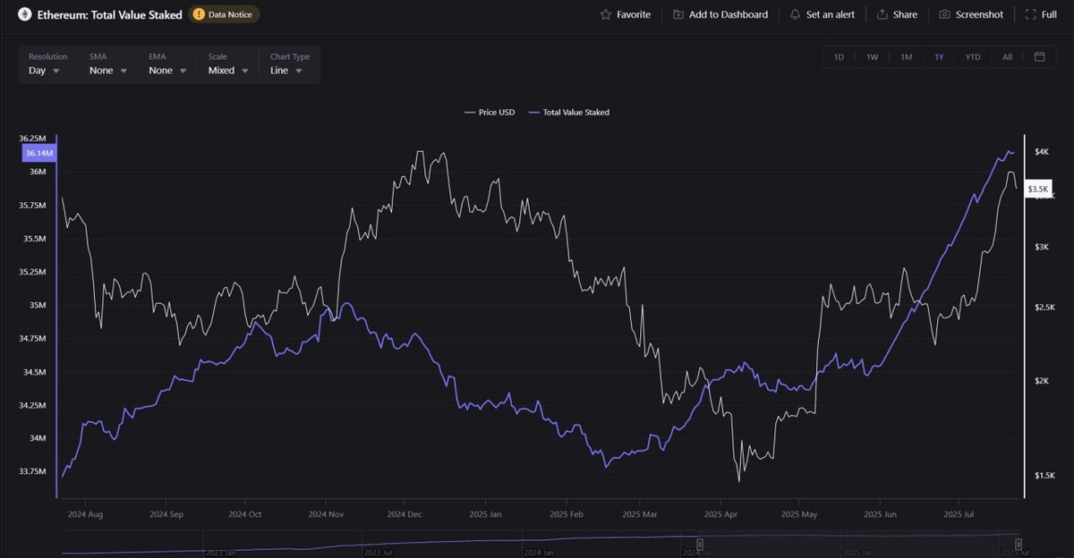The image size is (1074, 558).
Task: Click the Set an alert bell icon
Action: (x=795, y=14)
